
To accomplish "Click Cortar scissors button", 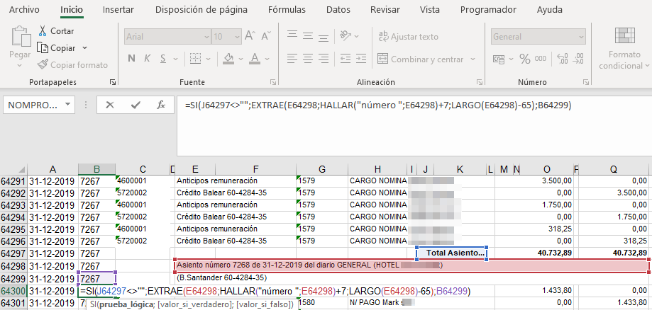I will (56, 31).
